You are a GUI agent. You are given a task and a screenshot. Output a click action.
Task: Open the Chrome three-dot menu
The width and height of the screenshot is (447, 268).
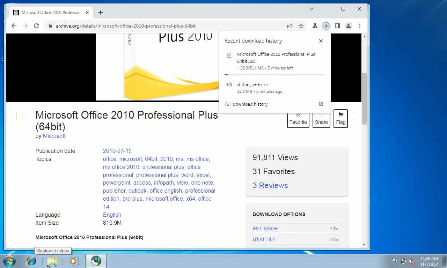360,26
